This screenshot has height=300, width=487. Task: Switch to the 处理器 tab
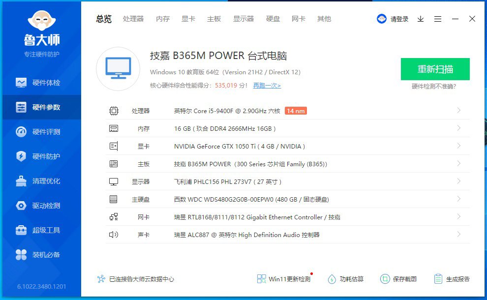click(x=133, y=19)
